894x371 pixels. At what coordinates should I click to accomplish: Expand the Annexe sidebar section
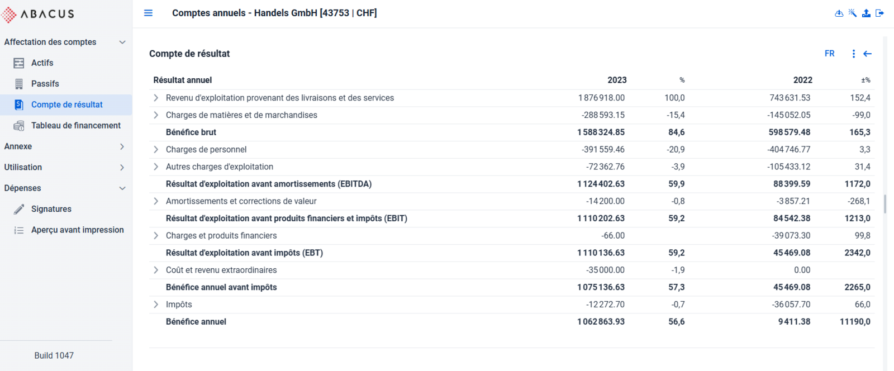tap(66, 146)
